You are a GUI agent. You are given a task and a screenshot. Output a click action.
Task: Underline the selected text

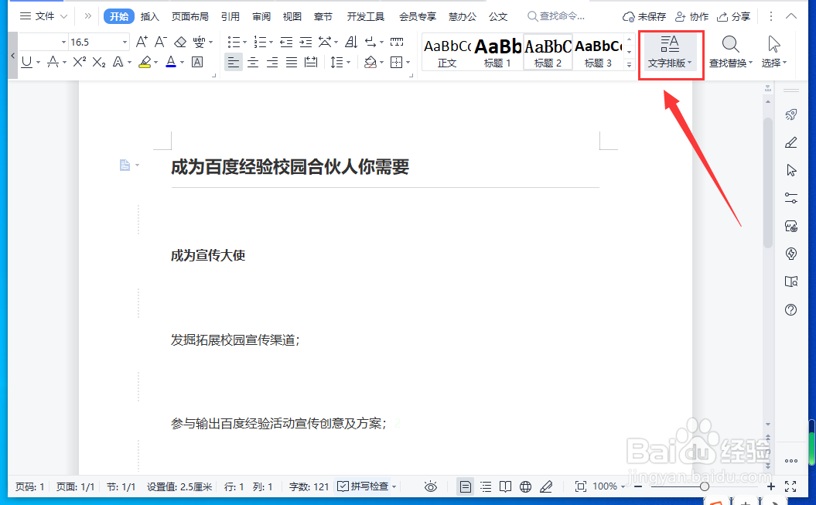point(26,63)
